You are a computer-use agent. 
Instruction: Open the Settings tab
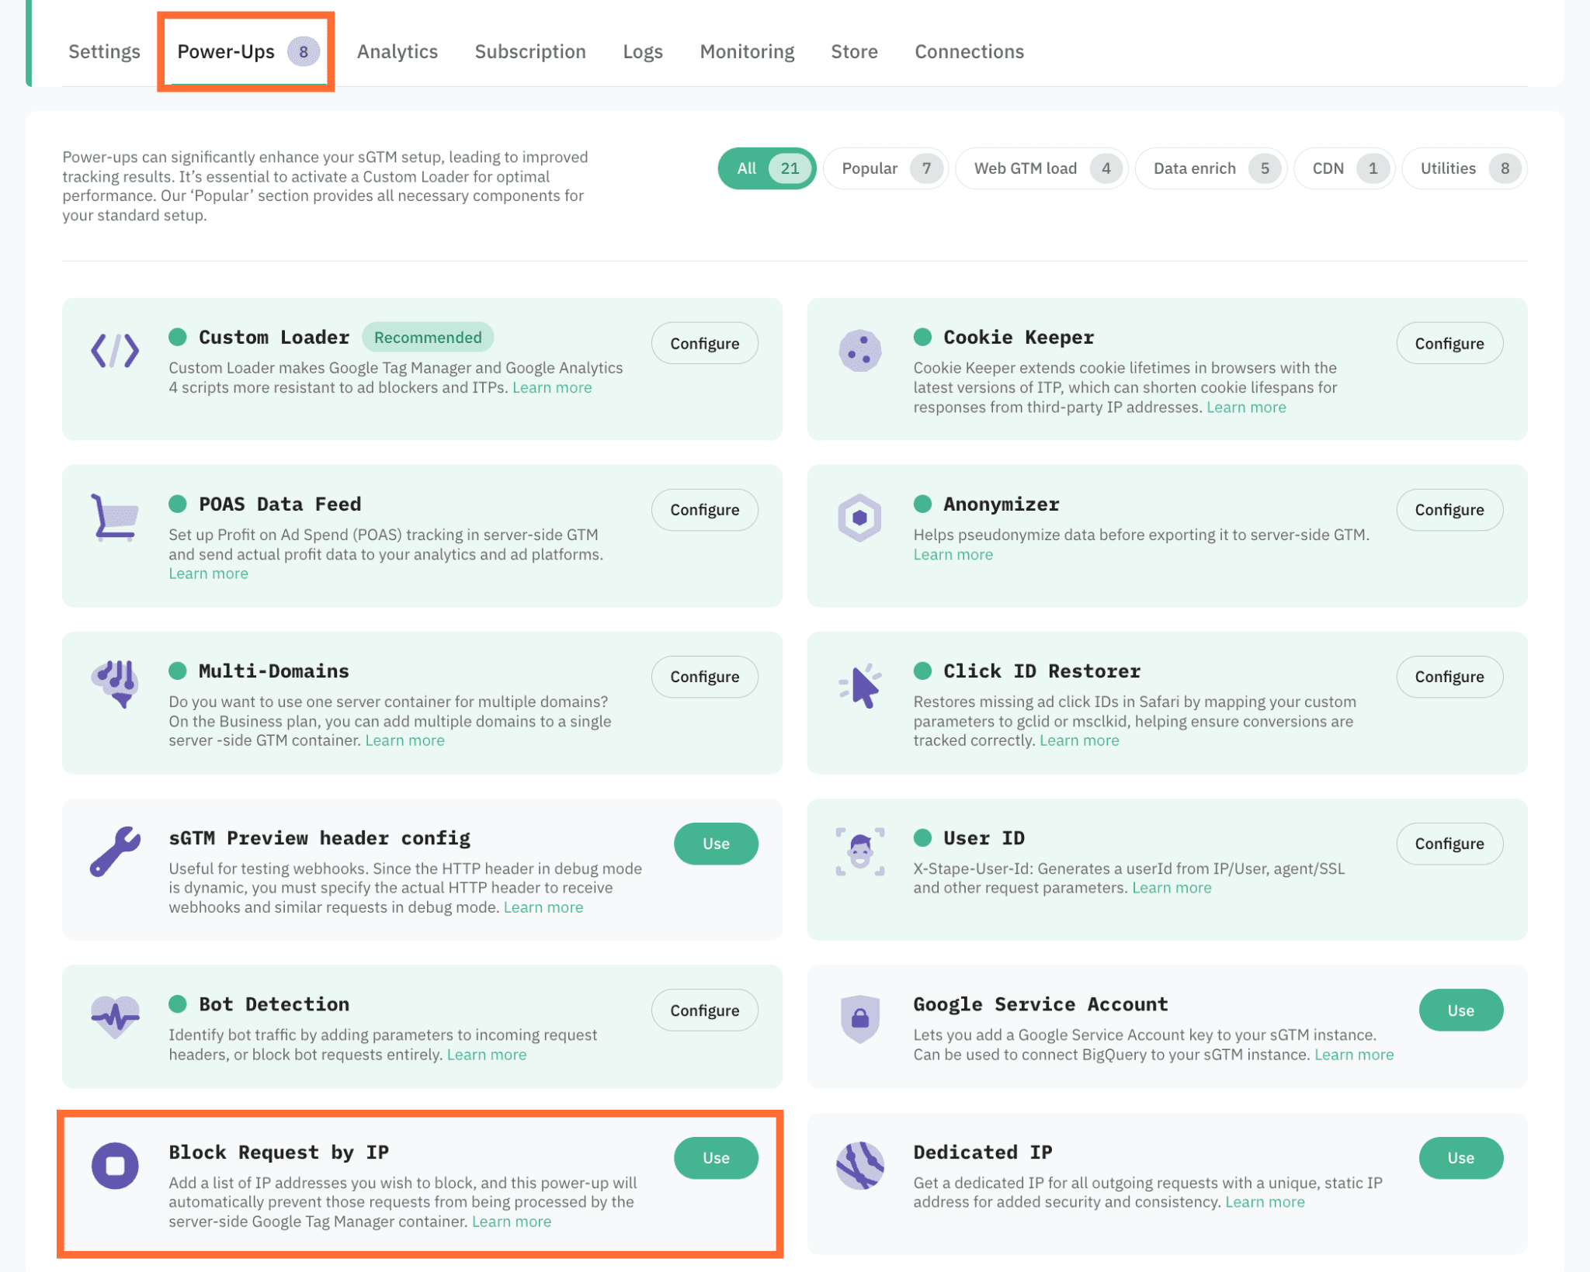(104, 51)
